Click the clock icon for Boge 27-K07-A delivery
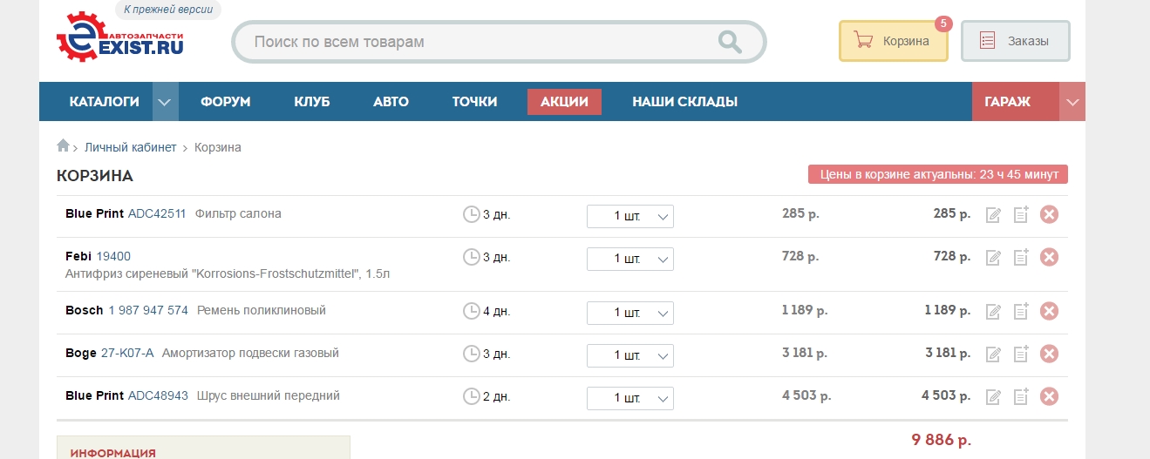Image resolution: width=1150 pixels, height=459 pixels. (471, 354)
